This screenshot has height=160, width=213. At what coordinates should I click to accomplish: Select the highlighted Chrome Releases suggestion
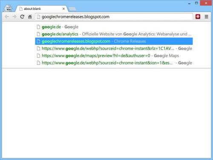(x=114, y=41)
